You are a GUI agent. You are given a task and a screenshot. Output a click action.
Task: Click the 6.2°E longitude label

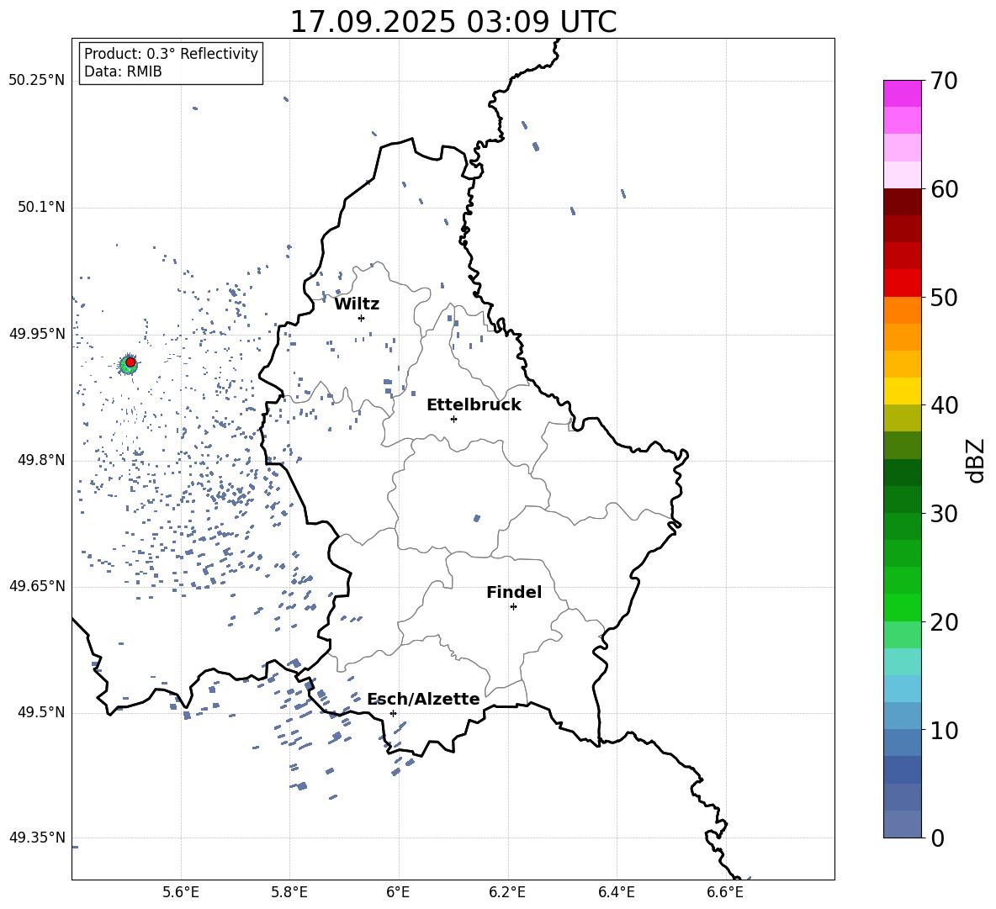coord(507,892)
